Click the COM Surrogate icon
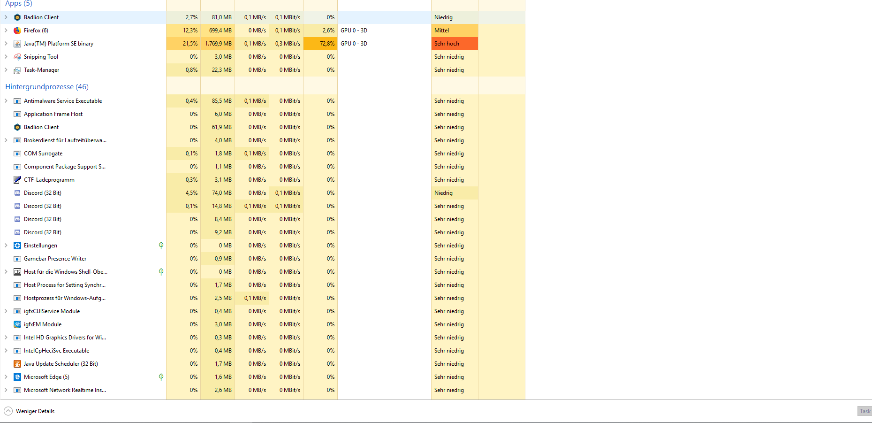872x423 pixels. 17,154
